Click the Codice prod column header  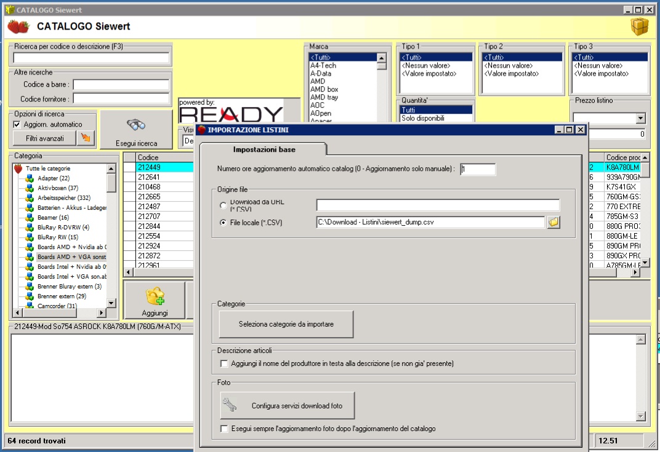[x=622, y=157]
